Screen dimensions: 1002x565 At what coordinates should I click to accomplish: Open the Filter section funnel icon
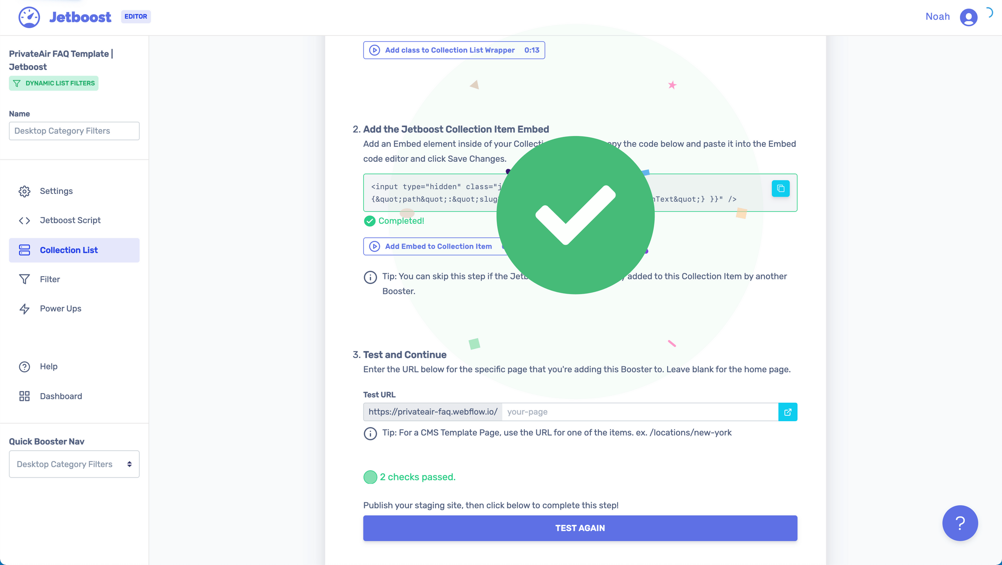[x=24, y=279]
